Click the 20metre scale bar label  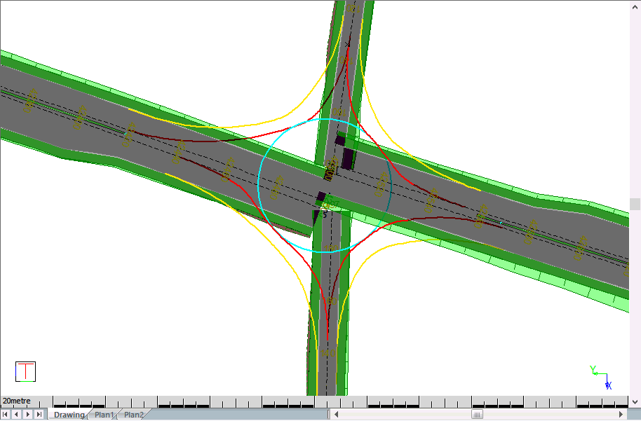point(17,401)
